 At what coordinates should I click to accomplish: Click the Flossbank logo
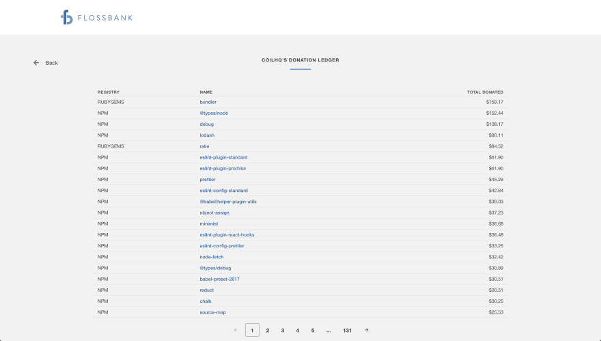pos(96,17)
